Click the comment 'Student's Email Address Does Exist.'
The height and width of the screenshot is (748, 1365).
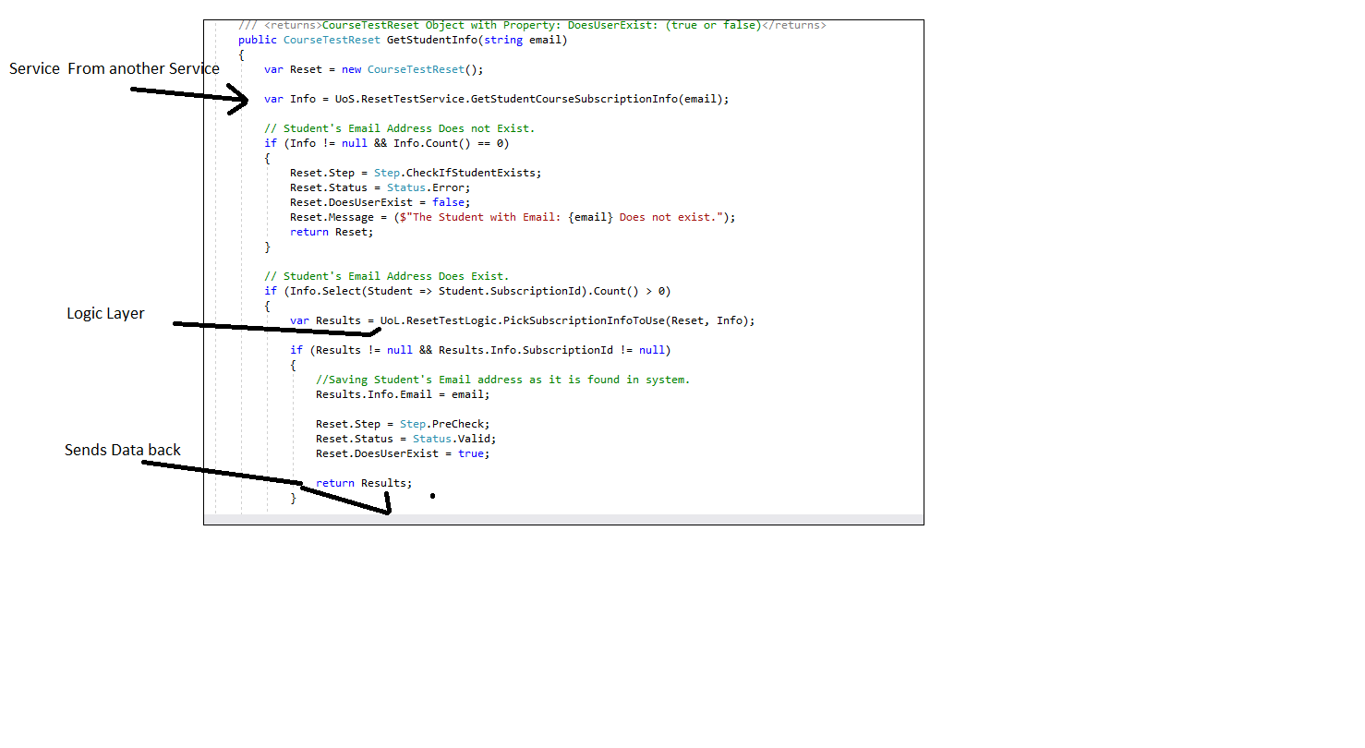tap(387, 276)
